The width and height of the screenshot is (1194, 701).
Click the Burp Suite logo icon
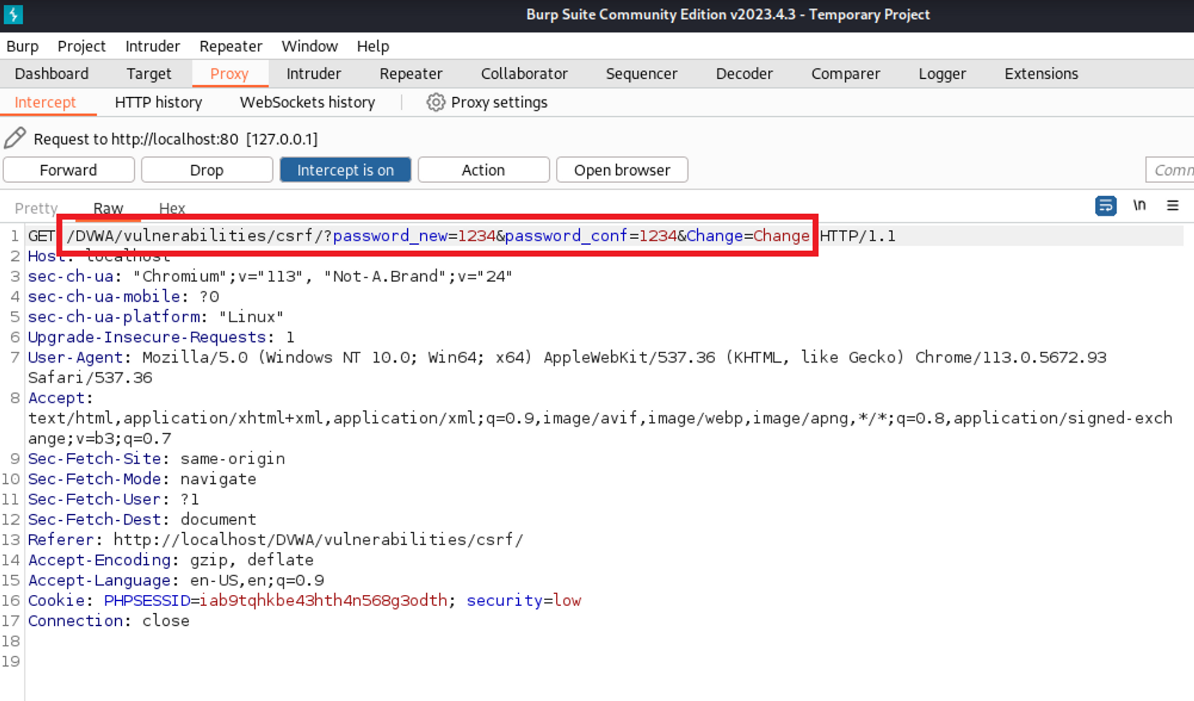pyautogui.click(x=13, y=14)
